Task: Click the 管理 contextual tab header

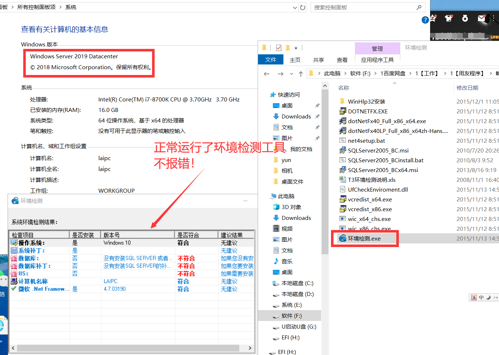Action: (x=377, y=49)
